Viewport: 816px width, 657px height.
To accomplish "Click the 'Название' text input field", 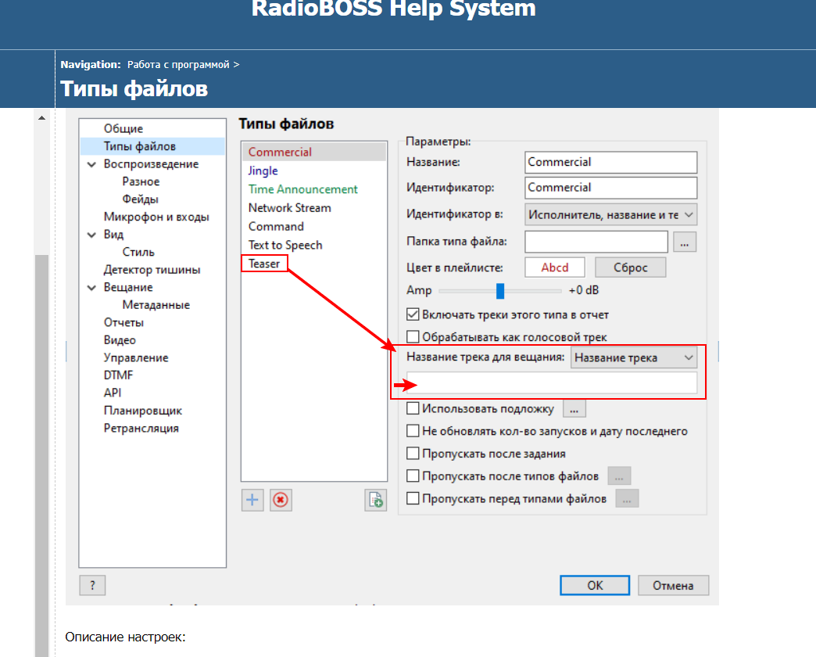I will pyautogui.click(x=610, y=162).
